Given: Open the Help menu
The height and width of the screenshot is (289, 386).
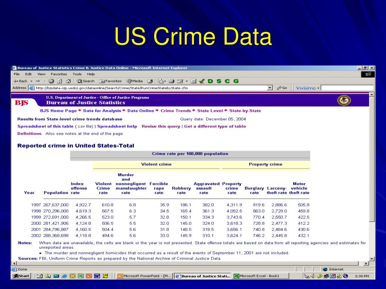Looking at the screenshot, I should tap(90, 74).
